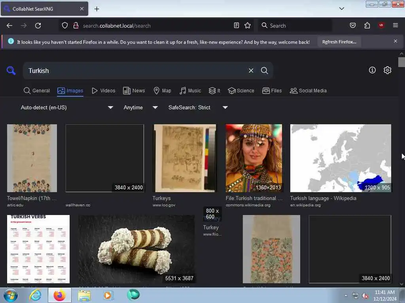Open the tracking protection shield
This screenshot has height=303, width=405.
(x=65, y=26)
